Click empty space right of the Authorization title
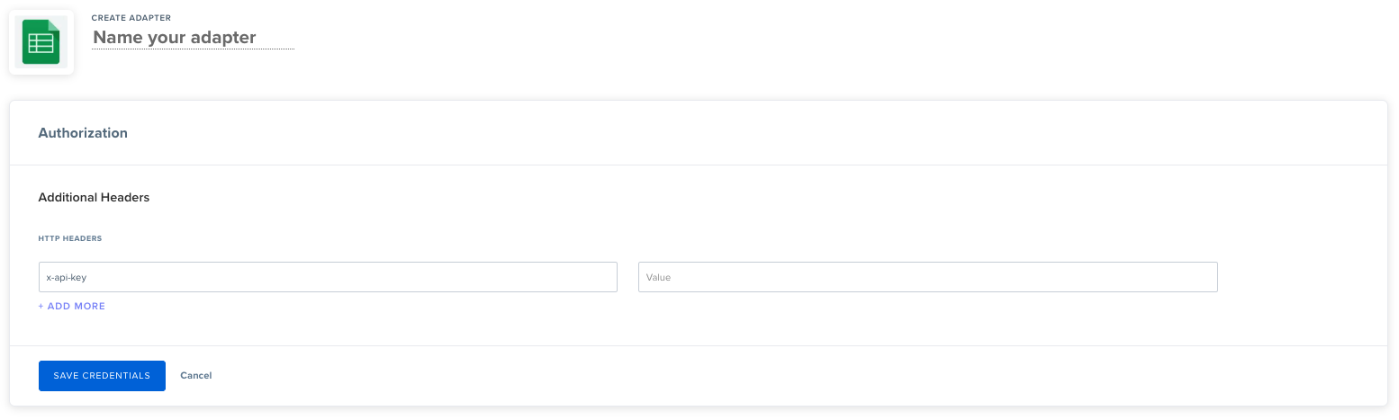The image size is (1399, 420). click(720, 133)
